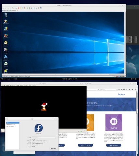This screenshot has height=156, width=139.
Task: Open the Firefox URL bar history dropdown
Action: 99,90
